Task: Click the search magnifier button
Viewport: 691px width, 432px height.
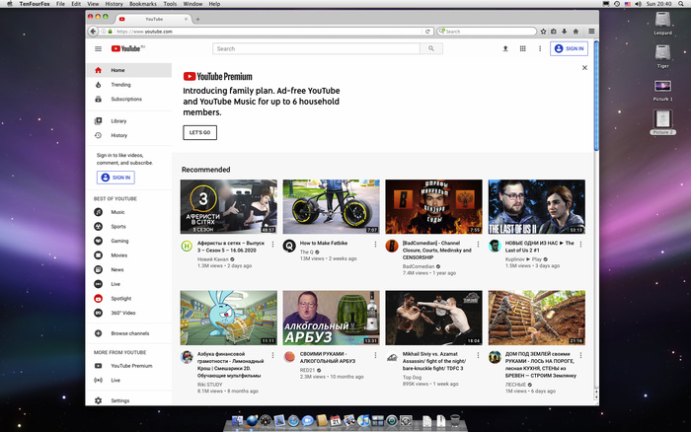Action: 431,49
